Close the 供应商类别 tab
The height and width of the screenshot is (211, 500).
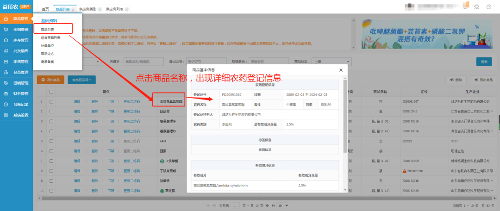coord(100,10)
